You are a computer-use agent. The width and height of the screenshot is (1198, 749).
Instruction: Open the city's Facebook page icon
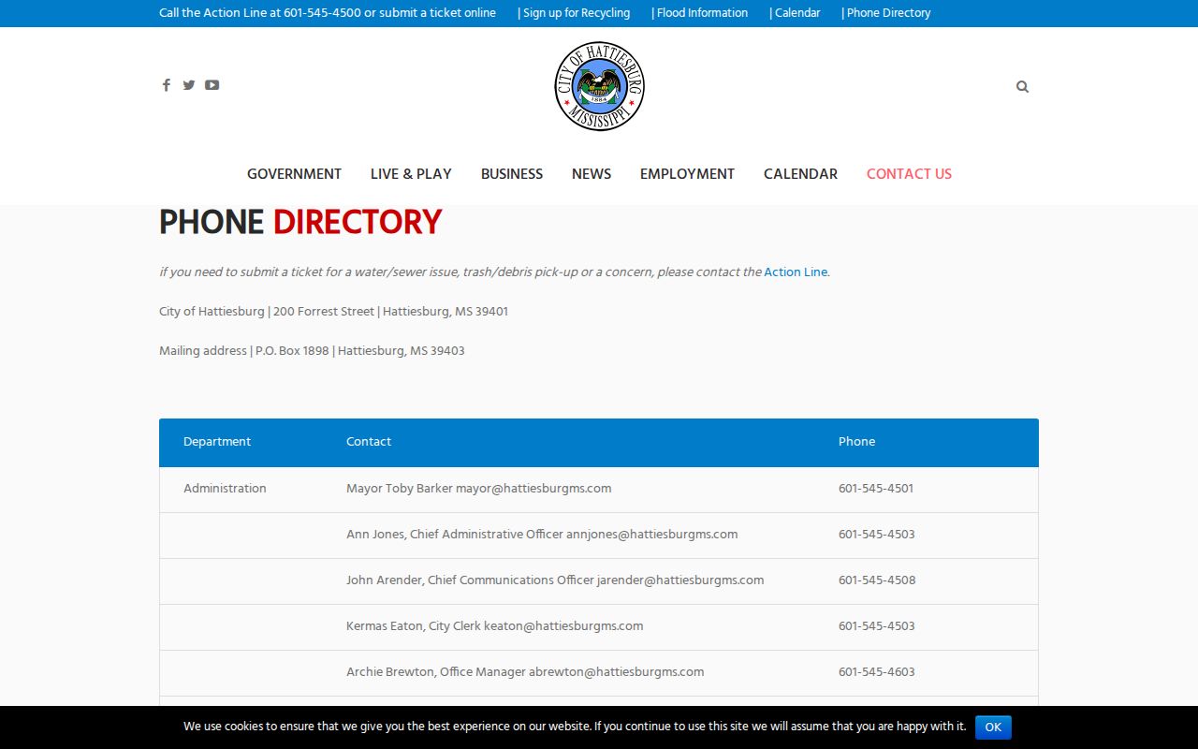click(x=166, y=85)
